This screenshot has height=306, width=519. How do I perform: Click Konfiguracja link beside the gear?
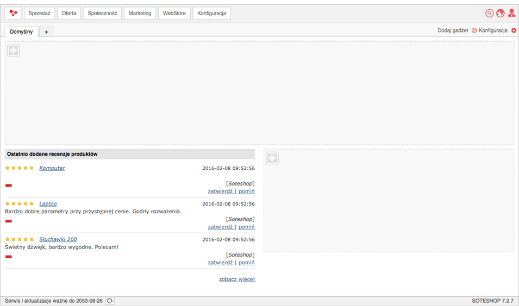pyautogui.click(x=493, y=30)
